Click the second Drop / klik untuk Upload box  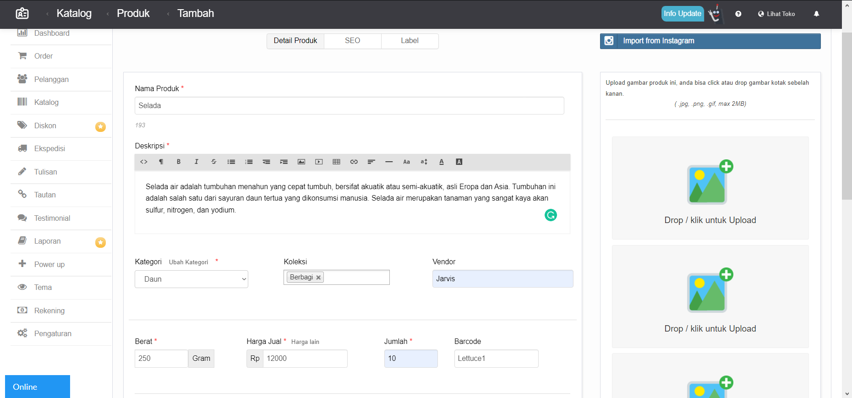point(710,296)
